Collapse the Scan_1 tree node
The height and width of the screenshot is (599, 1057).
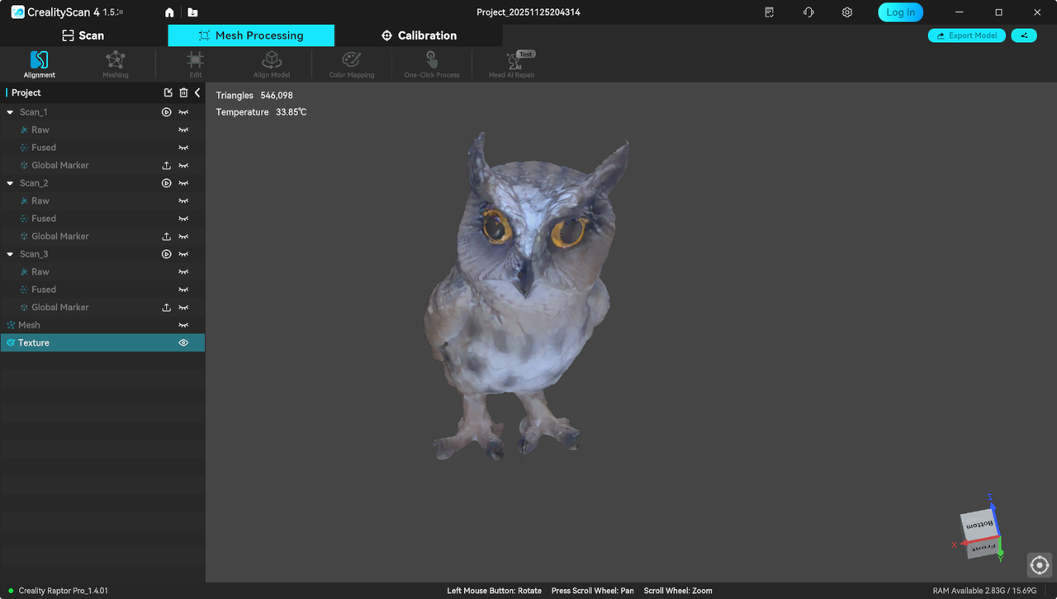click(x=10, y=112)
